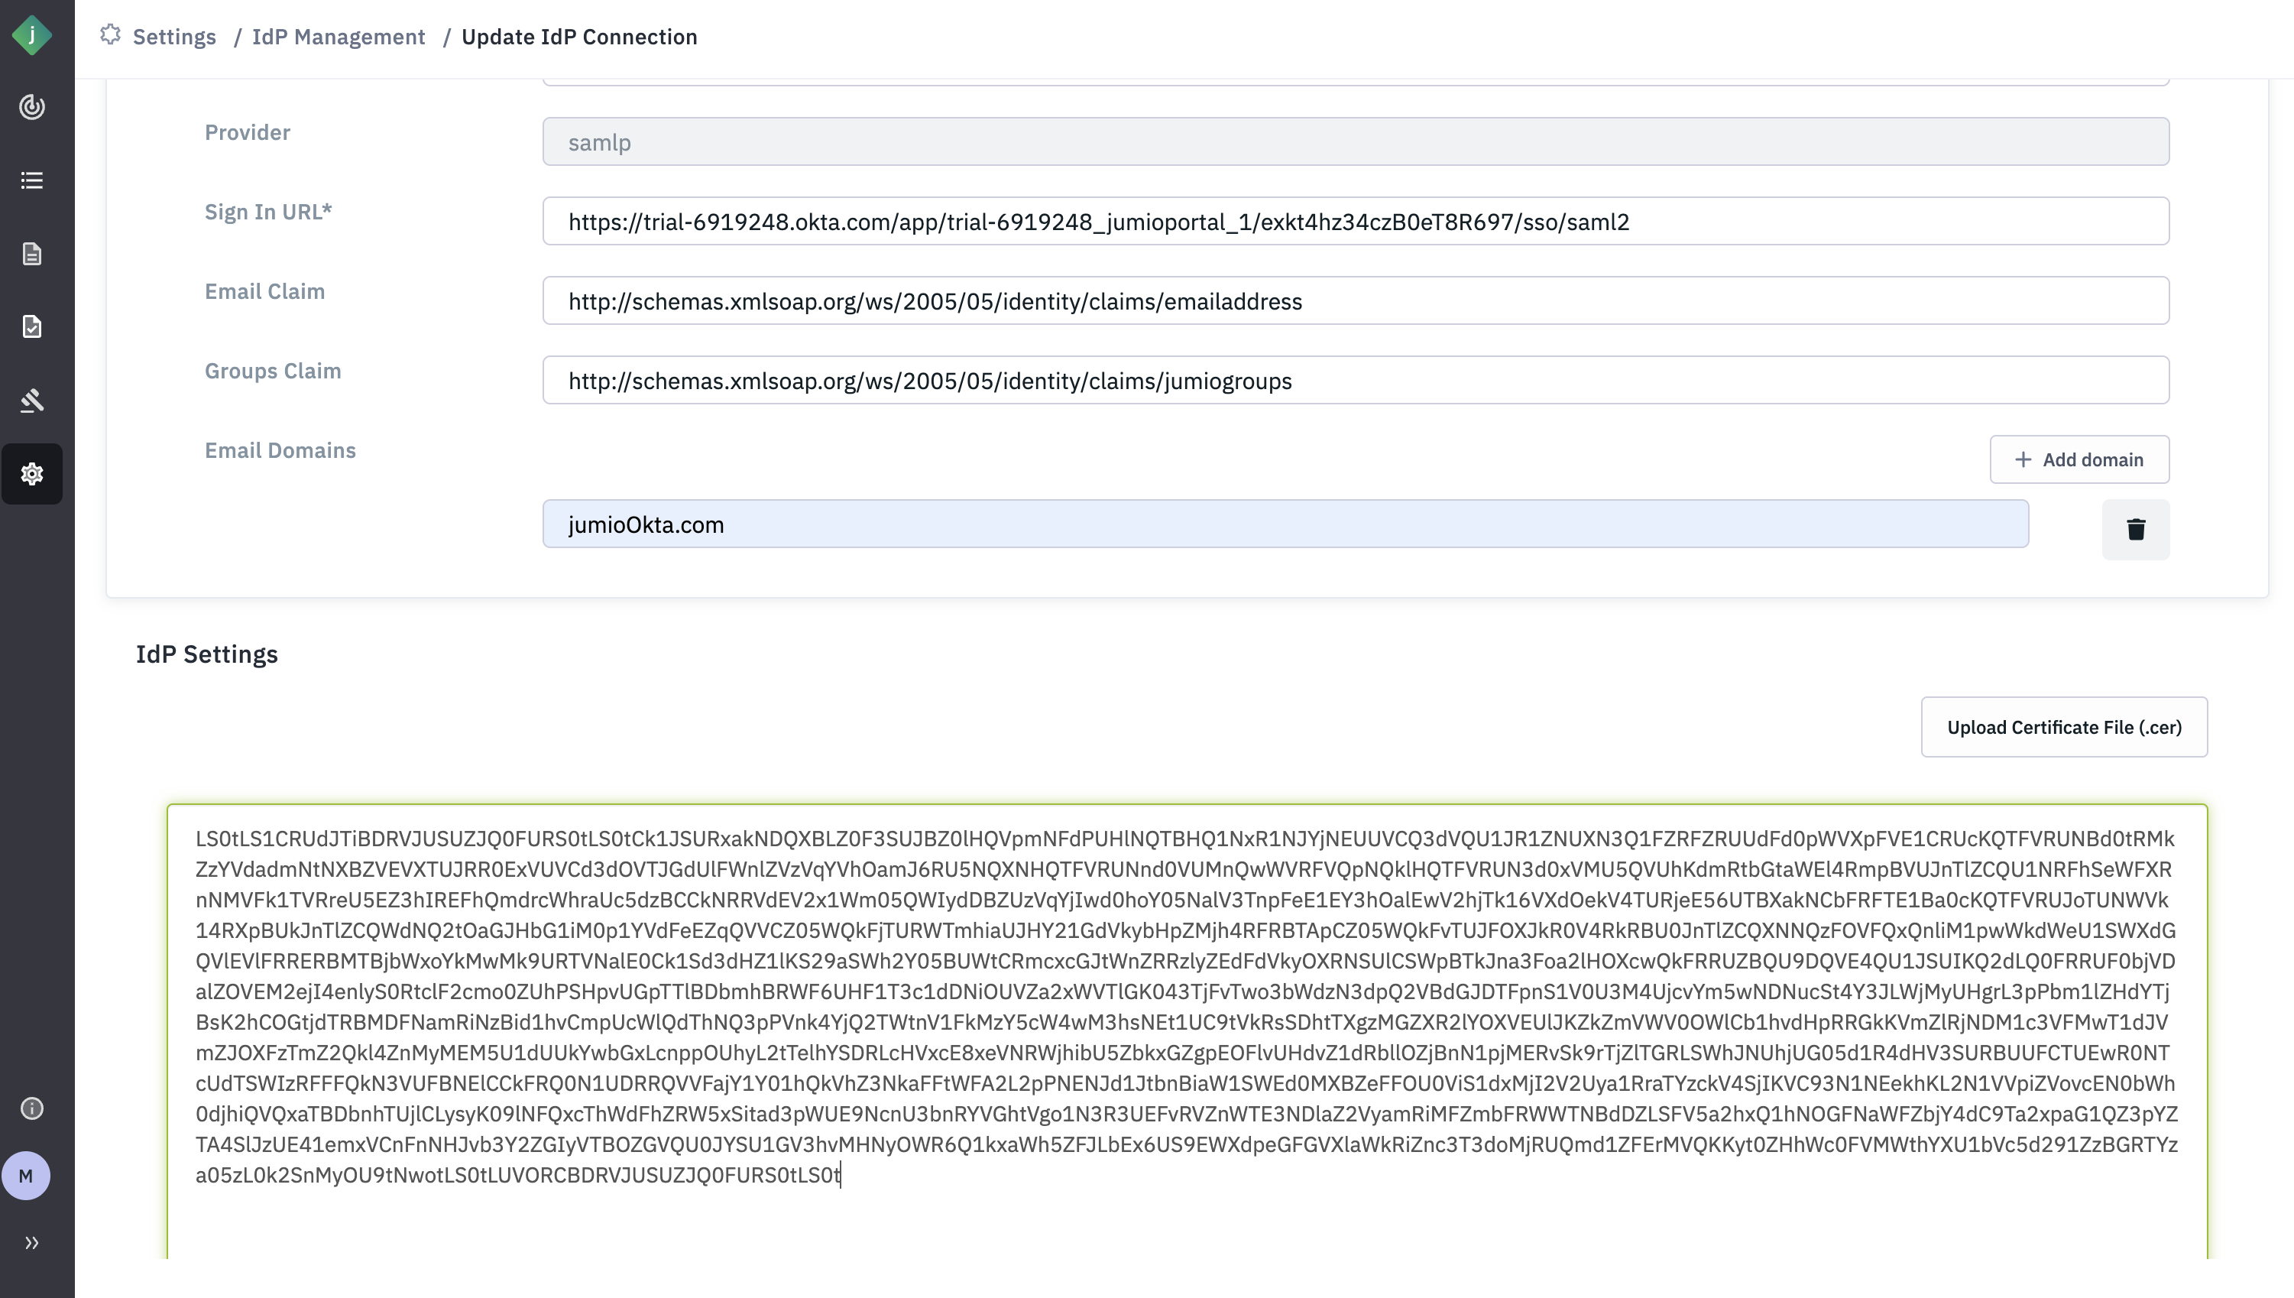Screen dimensions: 2294x1298
Task: Select the Settings gear icon in sidebar
Action: coord(32,474)
